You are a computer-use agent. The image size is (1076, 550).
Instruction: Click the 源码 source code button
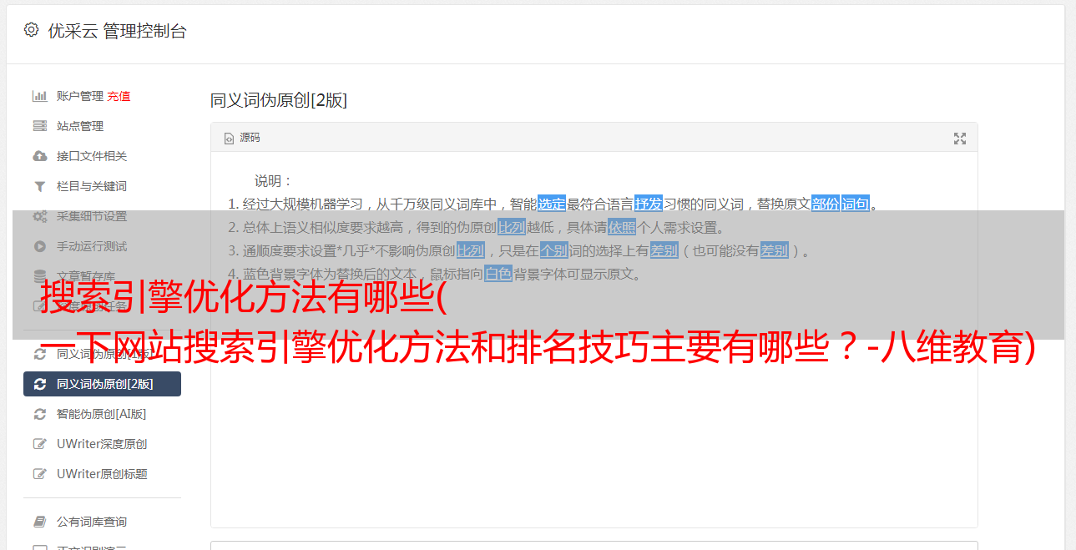tap(242, 138)
